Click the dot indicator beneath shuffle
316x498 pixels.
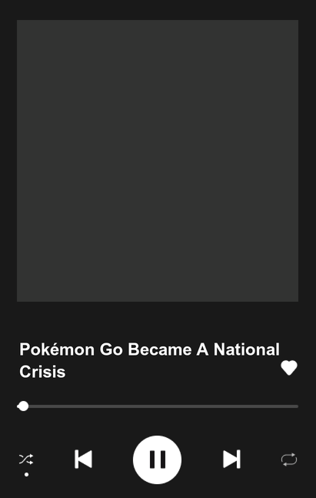coord(27,474)
